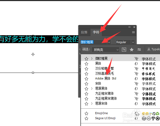The width and height of the screenshot is (160, 126).
Task: Select the Adobe 黑体 Std font
Action: (106, 78)
